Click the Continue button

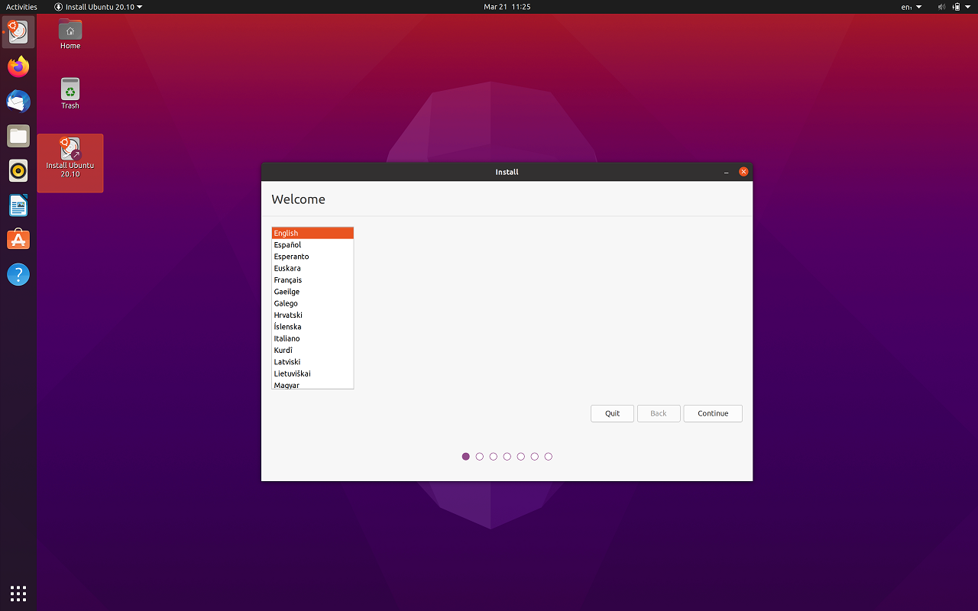tap(713, 413)
